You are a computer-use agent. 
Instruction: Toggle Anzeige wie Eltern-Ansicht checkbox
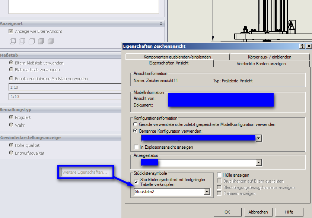tap(11, 31)
